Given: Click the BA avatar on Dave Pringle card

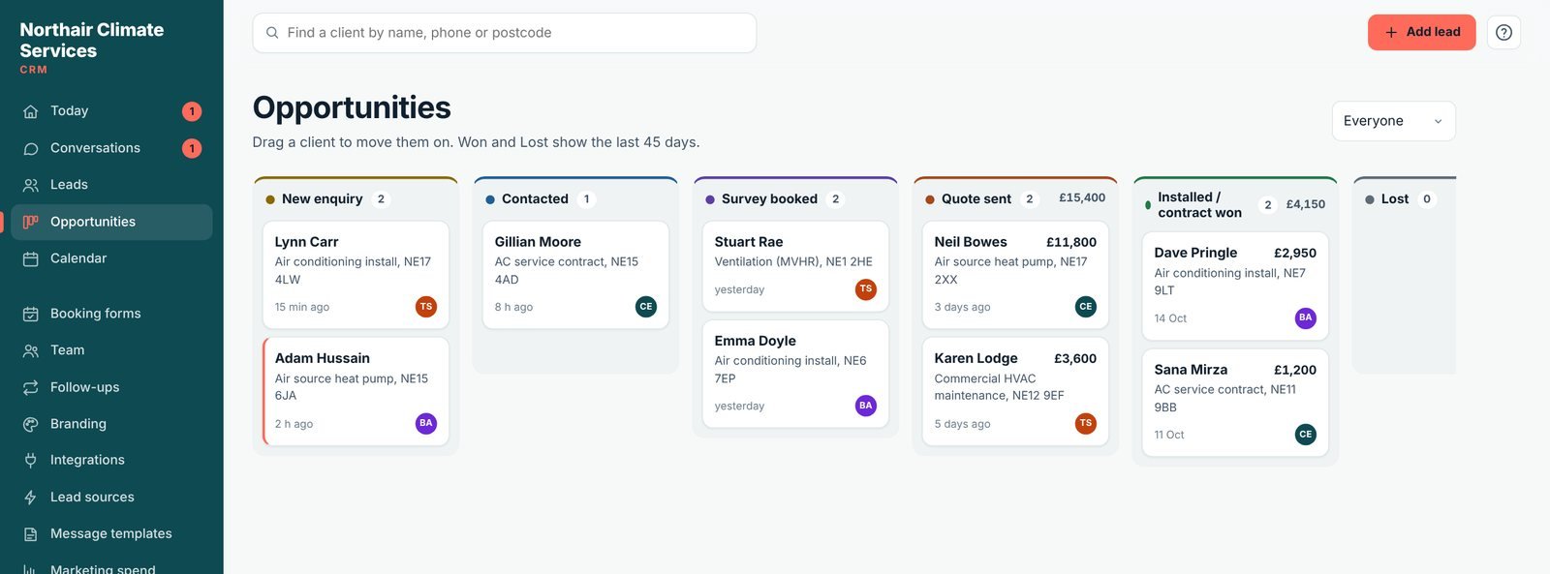Looking at the screenshot, I should tap(1306, 317).
